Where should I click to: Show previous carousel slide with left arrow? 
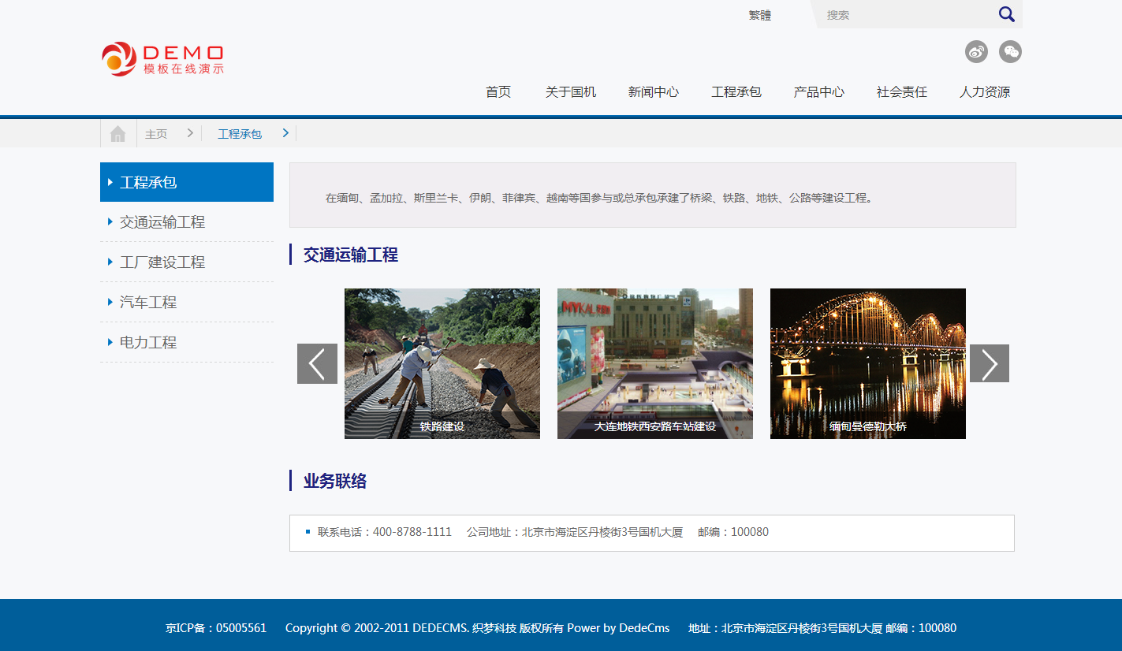coord(317,363)
